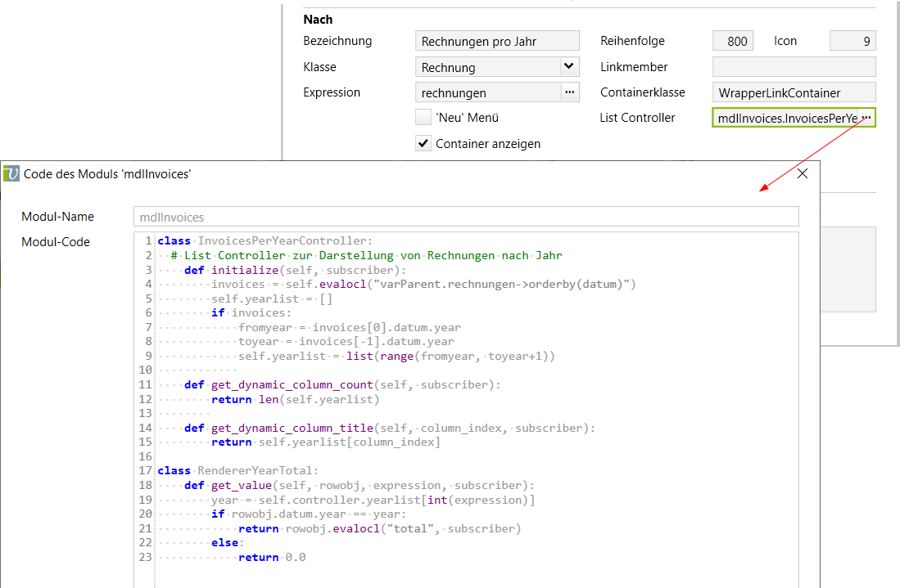Click the Reihenfolge field showing 800
This screenshot has width=900, height=588.
click(x=733, y=41)
